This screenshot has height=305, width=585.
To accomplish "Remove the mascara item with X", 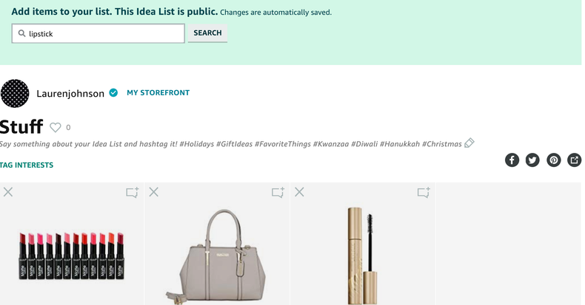I will 299,192.
